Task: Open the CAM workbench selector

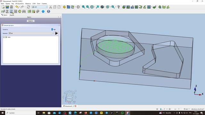Action: point(39,7)
